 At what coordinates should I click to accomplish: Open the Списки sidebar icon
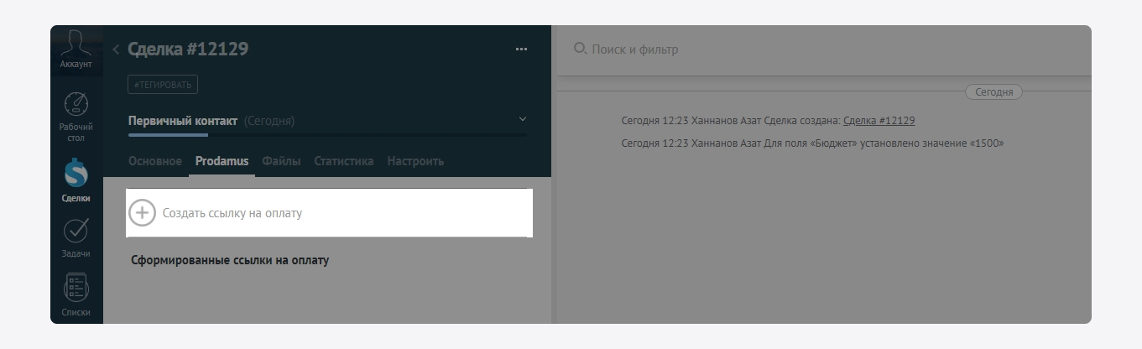click(x=76, y=288)
